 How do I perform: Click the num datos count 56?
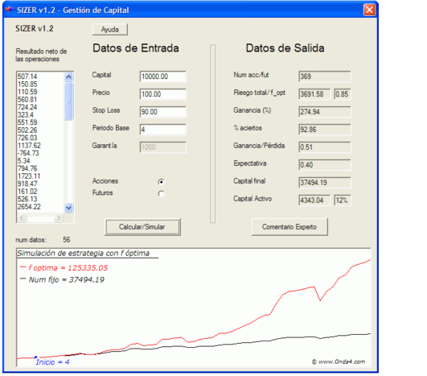(67, 240)
